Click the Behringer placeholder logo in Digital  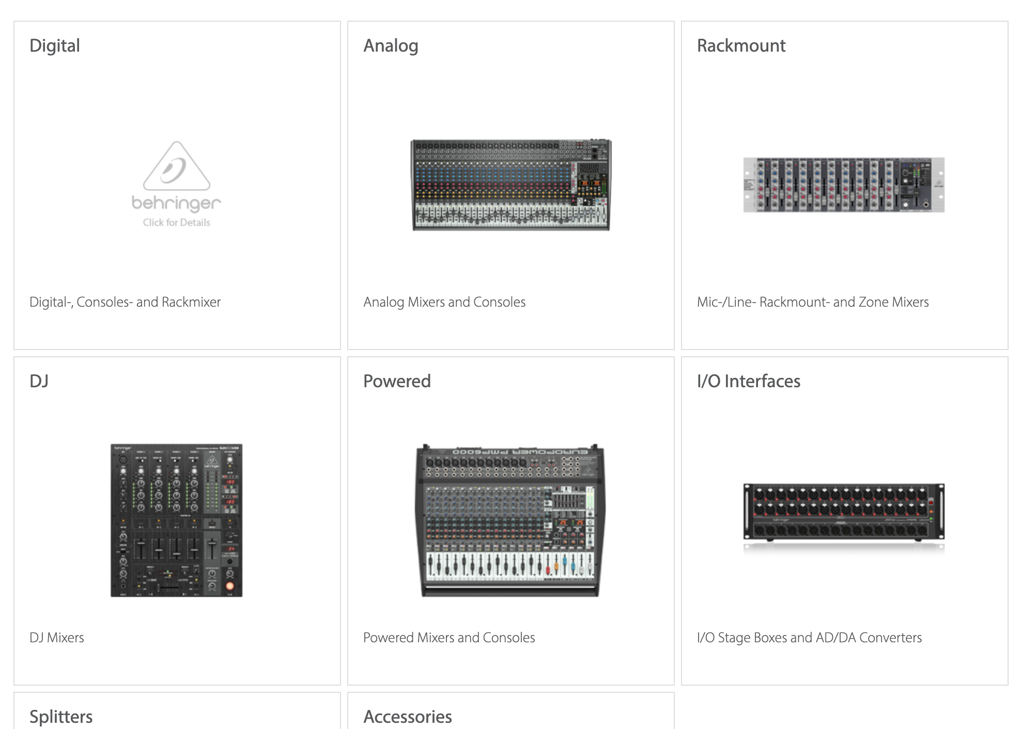point(176,184)
